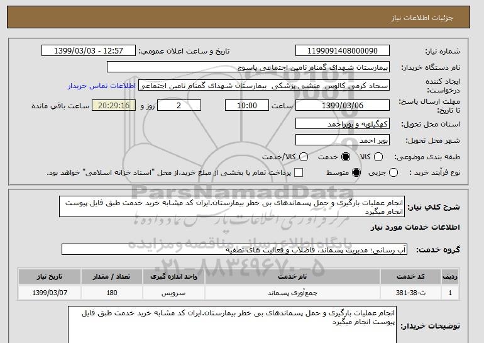This screenshot has height=343, width=484.
Task: Click the buyer organization name field
Action: tap(248, 67)
